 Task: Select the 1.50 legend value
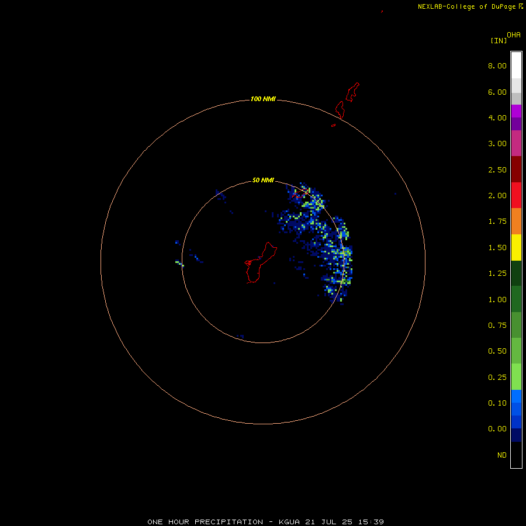(497, 248)
